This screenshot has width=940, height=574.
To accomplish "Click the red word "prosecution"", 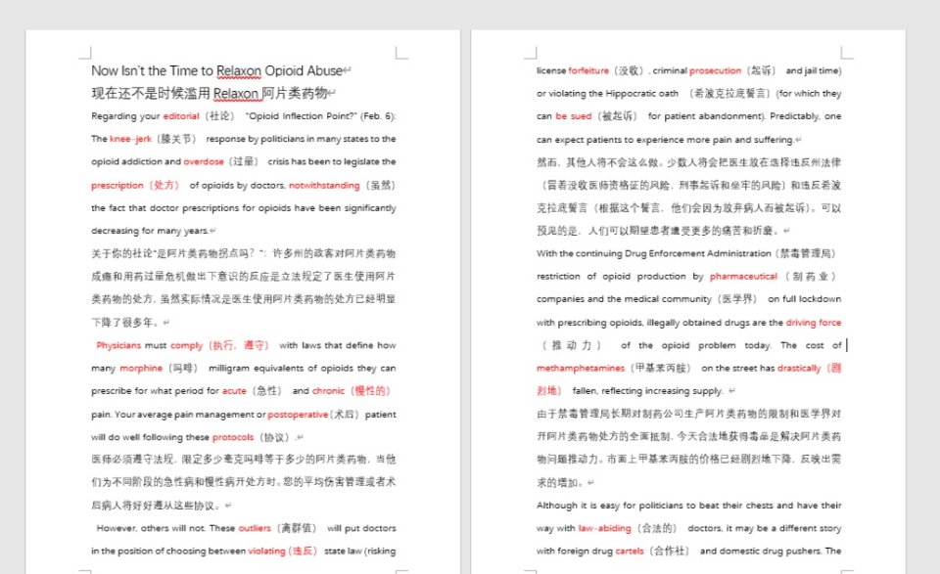I will tap(715, 71).
